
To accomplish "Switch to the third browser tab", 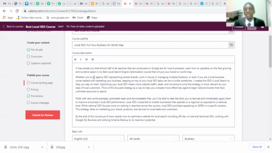I will click(x=28, y=3).
